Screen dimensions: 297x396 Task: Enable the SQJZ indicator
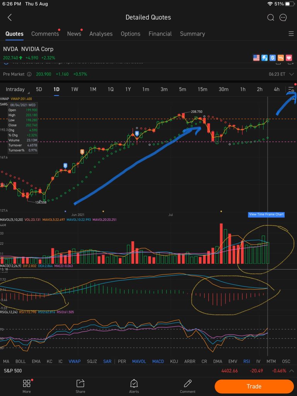click(x=92, y=362)
